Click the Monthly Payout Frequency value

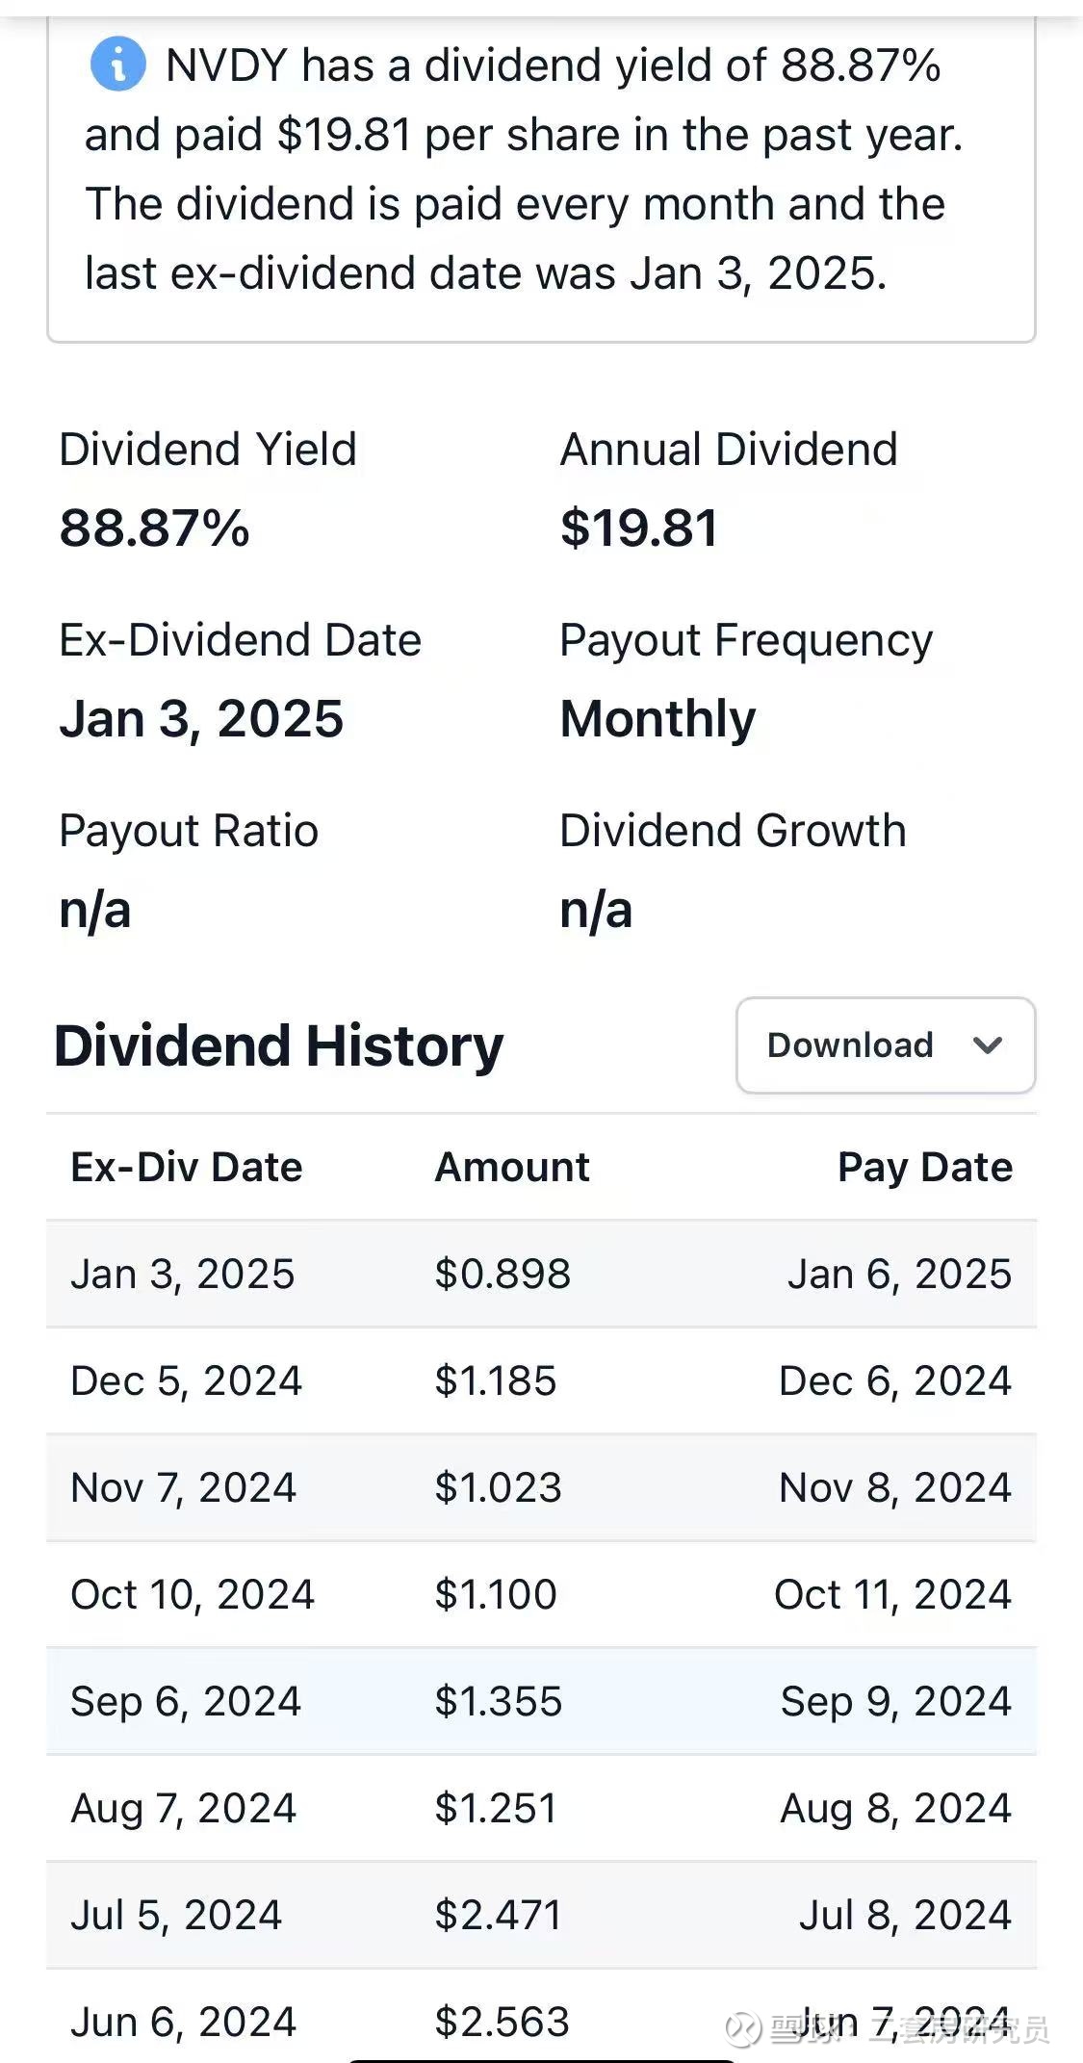click(658, 719)
